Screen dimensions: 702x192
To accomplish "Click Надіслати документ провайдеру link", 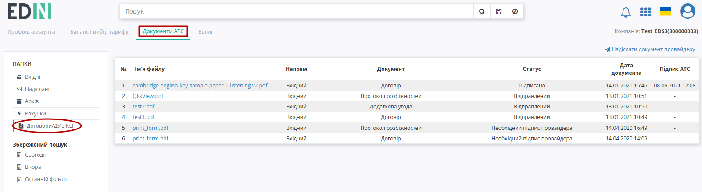I will tap(650, 49).
